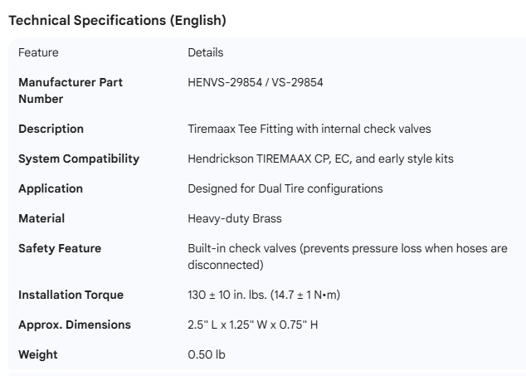This screenshot has width=526, height=376.
Task: Select the Application row label
Action: click(51, 188)
